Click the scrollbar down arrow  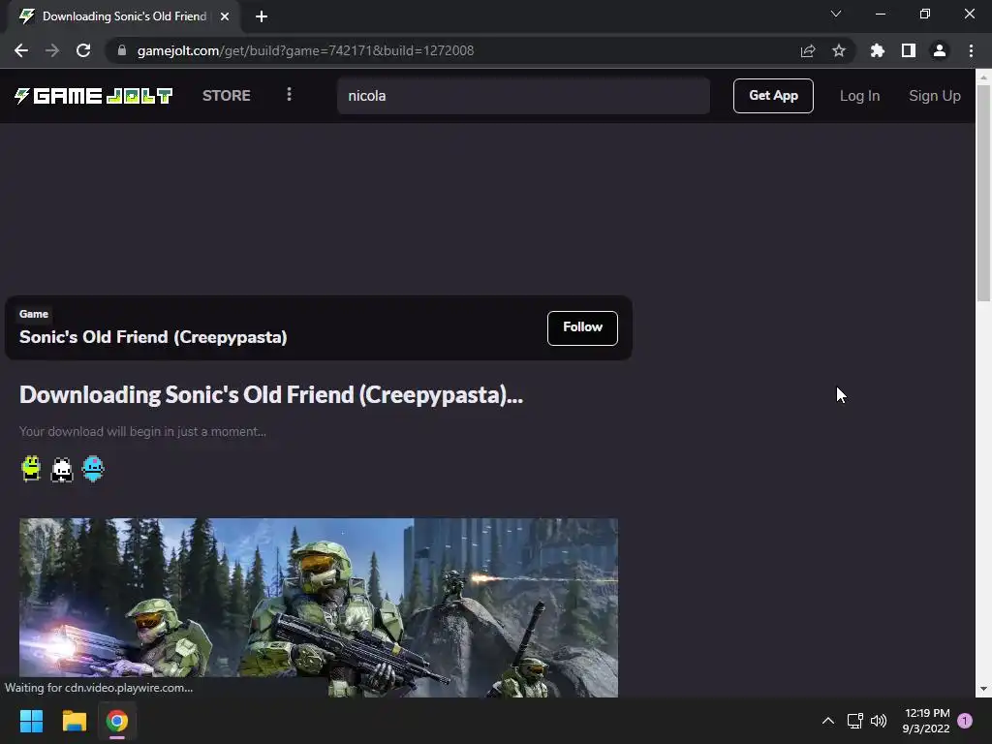tap(983, 689)
